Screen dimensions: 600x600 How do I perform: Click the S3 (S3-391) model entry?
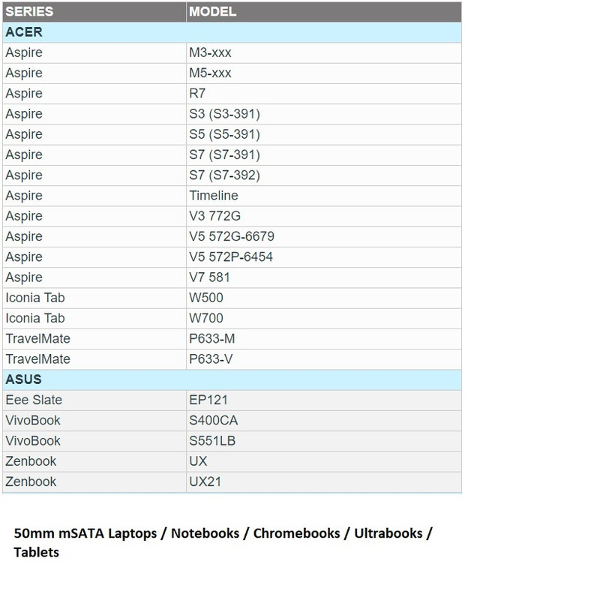[224, 114]
